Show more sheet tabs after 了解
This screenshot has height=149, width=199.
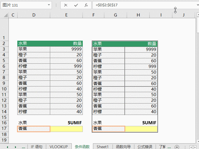tap(169, 147)
